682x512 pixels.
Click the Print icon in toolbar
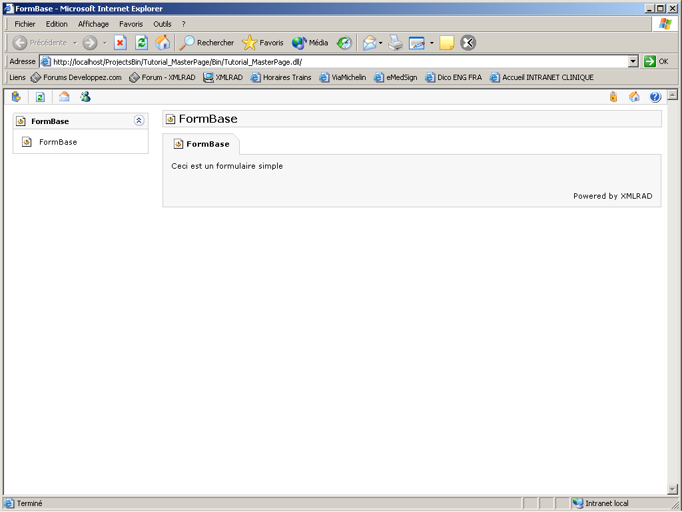pos(396,43)
